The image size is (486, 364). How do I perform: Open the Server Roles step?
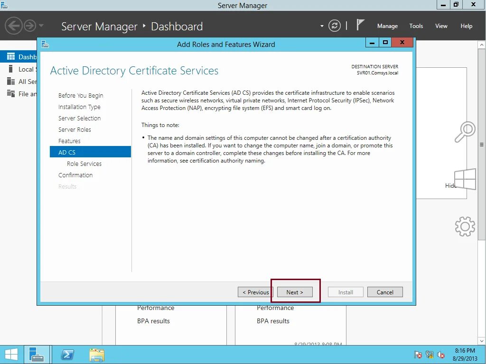click(x=75, y=129)
